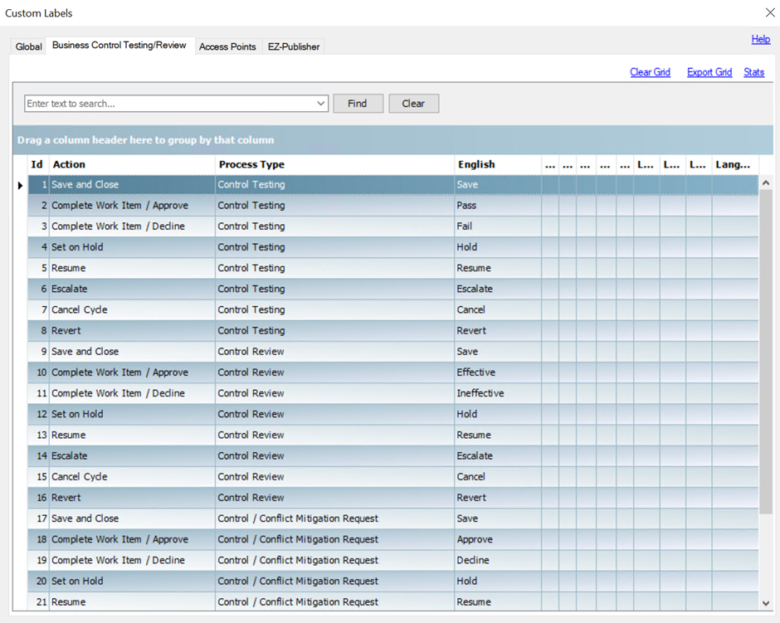The width and height of the screenshot is (780, 623).
Task: Click the scrollbar down arrow
Action: [x=766, y=603]
